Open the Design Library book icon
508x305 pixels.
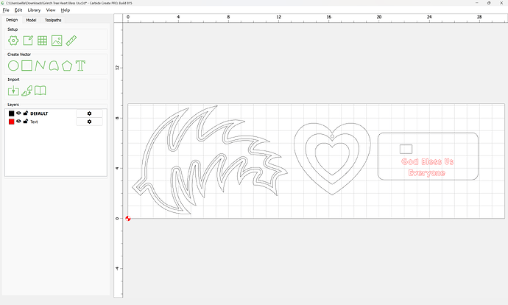tap(40, 91)
